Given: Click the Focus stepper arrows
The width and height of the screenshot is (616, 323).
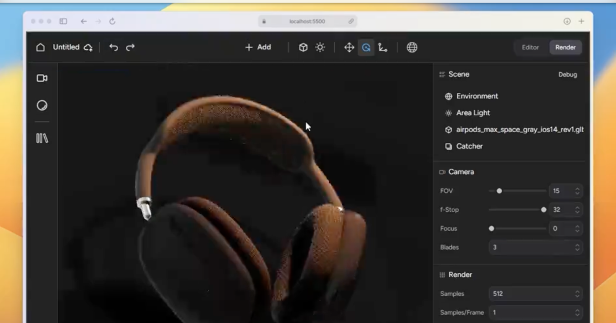Looking at the screenshot, I should [577, 228].
